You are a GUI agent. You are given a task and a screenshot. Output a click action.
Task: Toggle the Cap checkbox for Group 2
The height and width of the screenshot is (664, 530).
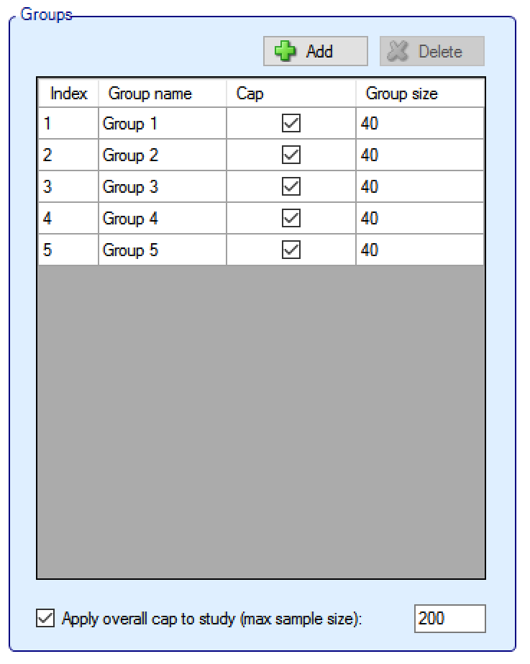291,155
